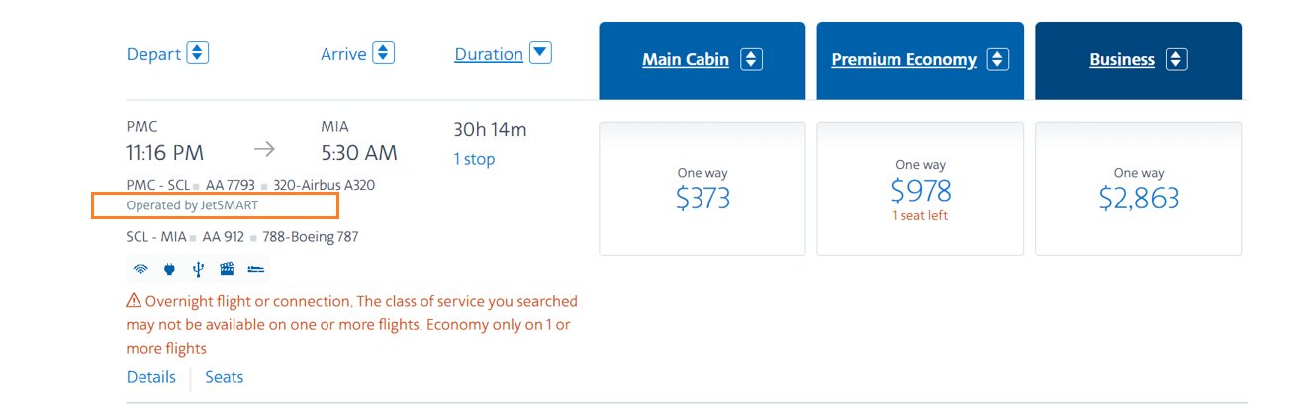
Task: View the Seats link
Action: pos(224,377)
